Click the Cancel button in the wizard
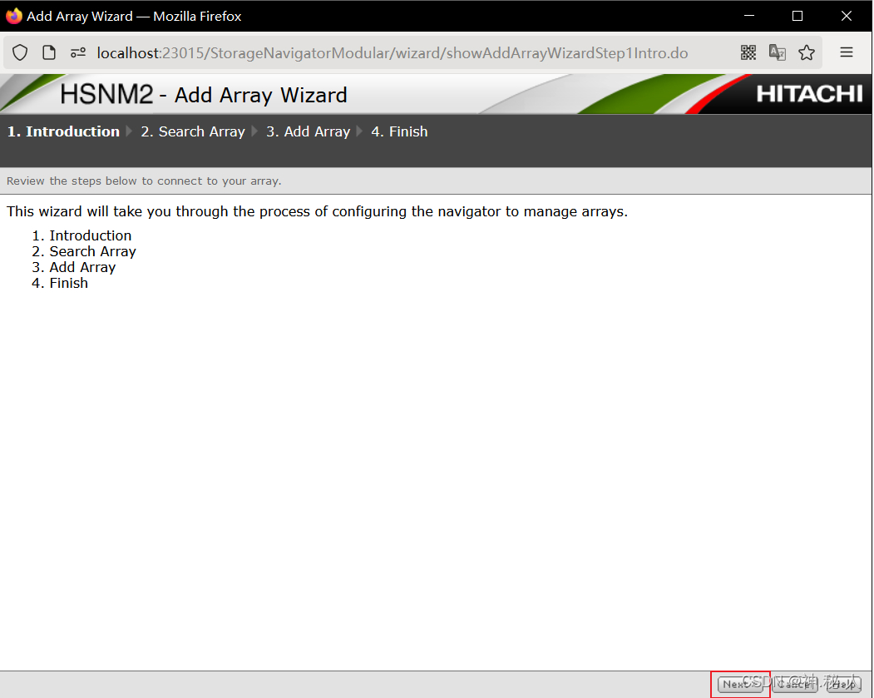Viewport: 874px width, 698px height. (795, 684)
